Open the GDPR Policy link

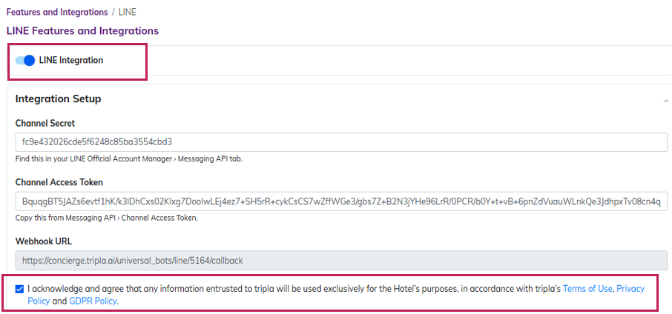[93, 301]
